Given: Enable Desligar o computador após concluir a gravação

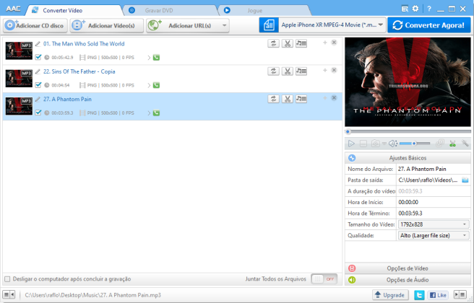Looking at the screenshot, I should click(7, 279).
